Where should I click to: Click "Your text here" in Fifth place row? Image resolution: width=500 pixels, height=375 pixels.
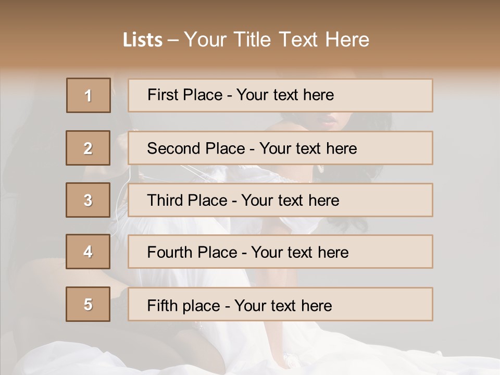pos(283,305)
